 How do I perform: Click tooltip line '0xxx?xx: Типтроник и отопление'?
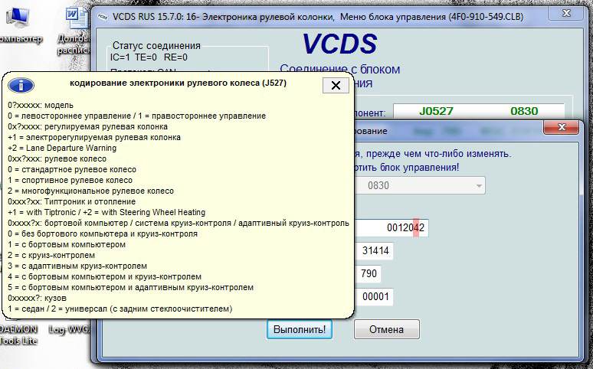click(x=71, y=201)
